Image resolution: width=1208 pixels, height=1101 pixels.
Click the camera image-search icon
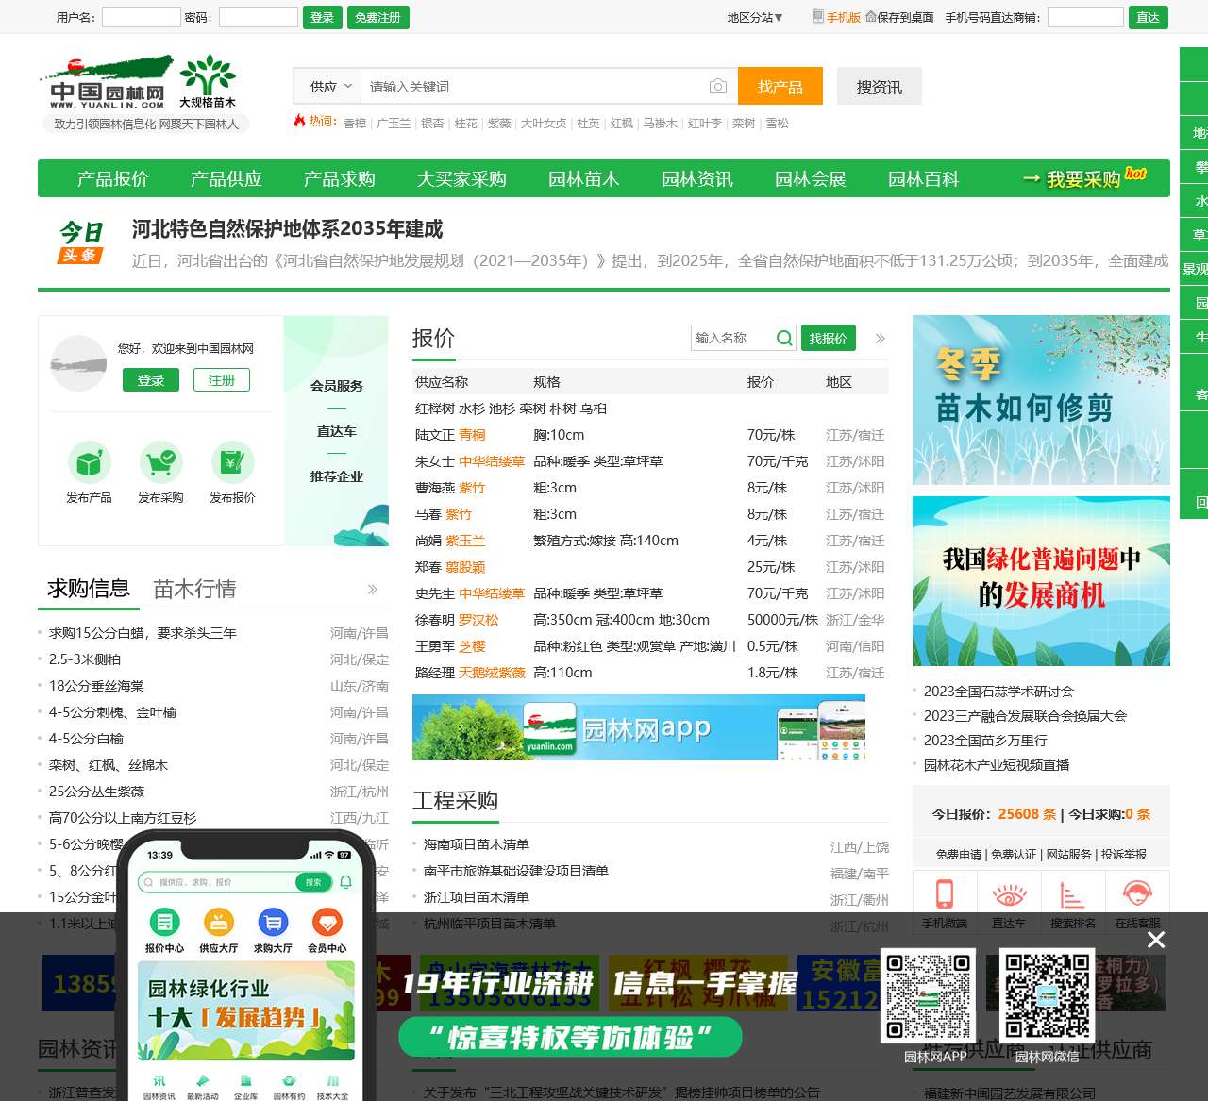pos(718,87)
